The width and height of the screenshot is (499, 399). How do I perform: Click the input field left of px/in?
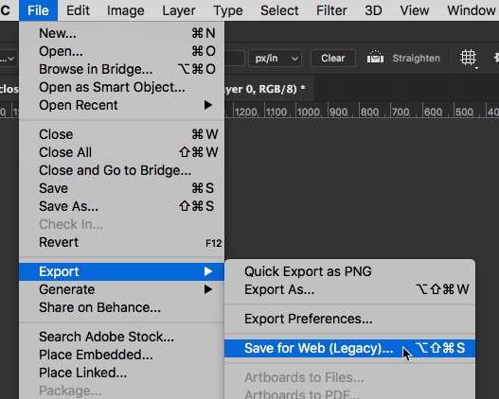pos(234,58)
